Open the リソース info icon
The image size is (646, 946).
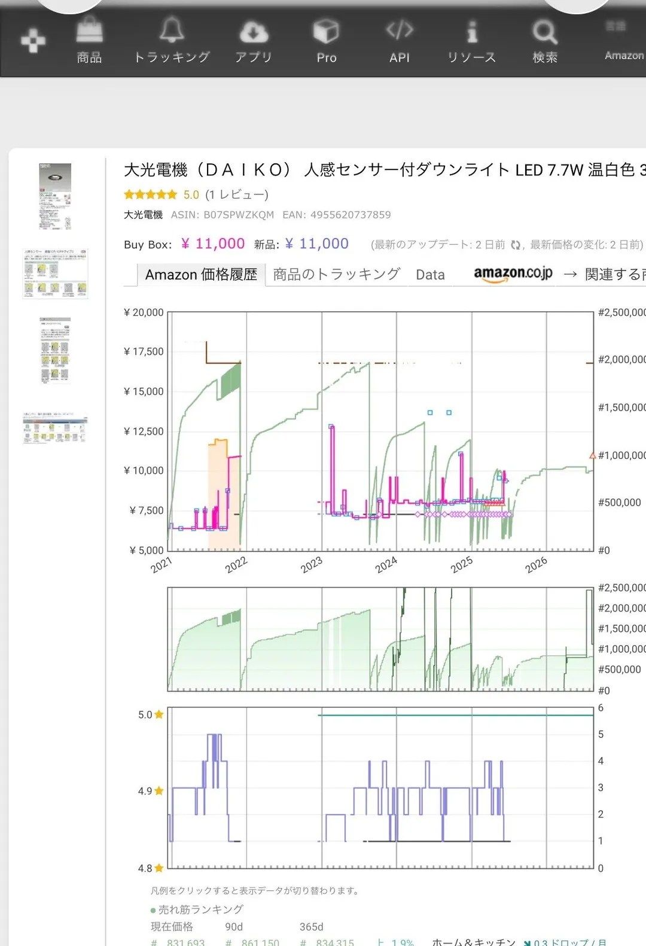[472, 32]
